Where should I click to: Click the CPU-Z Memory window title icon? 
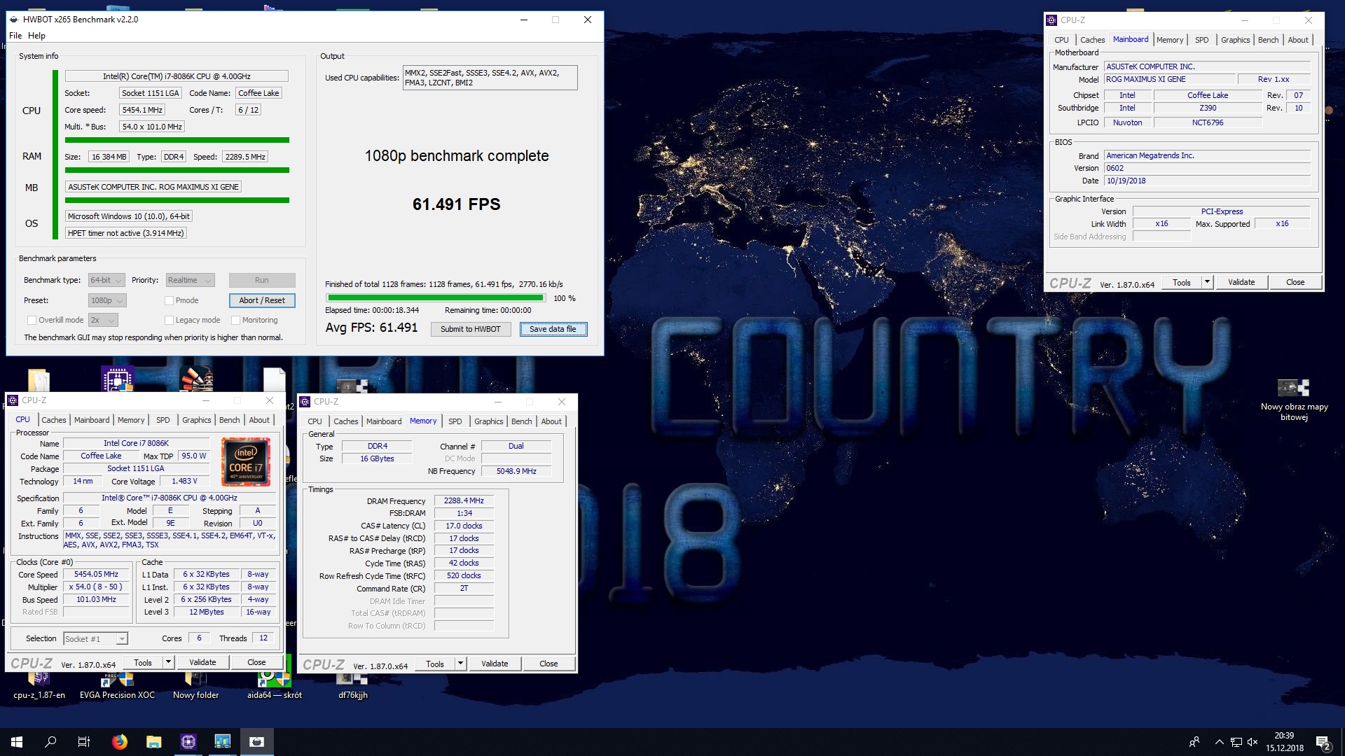coord(305,402)
